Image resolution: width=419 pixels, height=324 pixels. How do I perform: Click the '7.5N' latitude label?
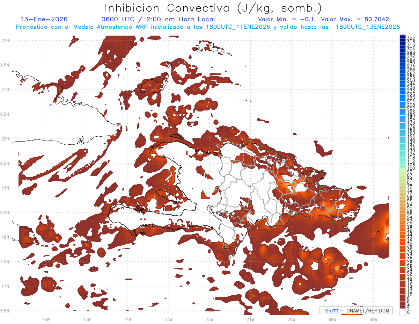(x=5, y=262)
